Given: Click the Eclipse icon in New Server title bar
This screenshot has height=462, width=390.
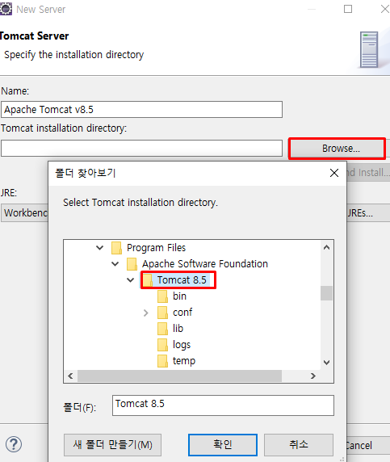Looking at the screenshot, I should click(6, 9).
